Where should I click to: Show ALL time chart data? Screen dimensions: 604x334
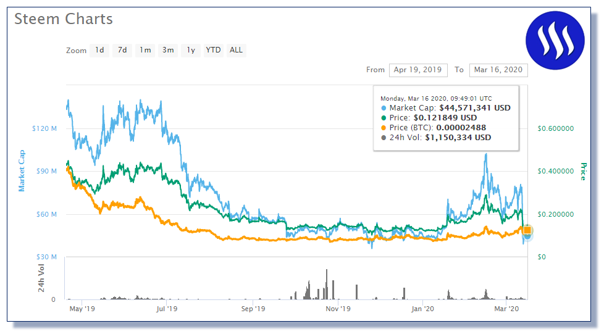(x=236, y=50)
